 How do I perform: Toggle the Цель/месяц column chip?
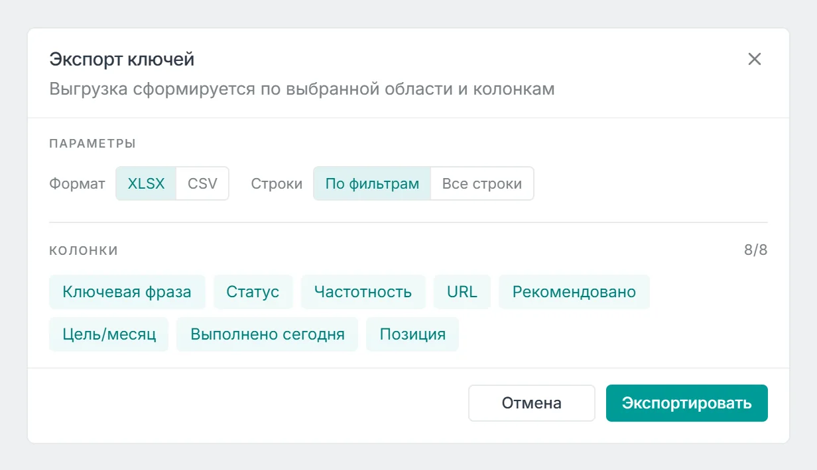point(109,334)
